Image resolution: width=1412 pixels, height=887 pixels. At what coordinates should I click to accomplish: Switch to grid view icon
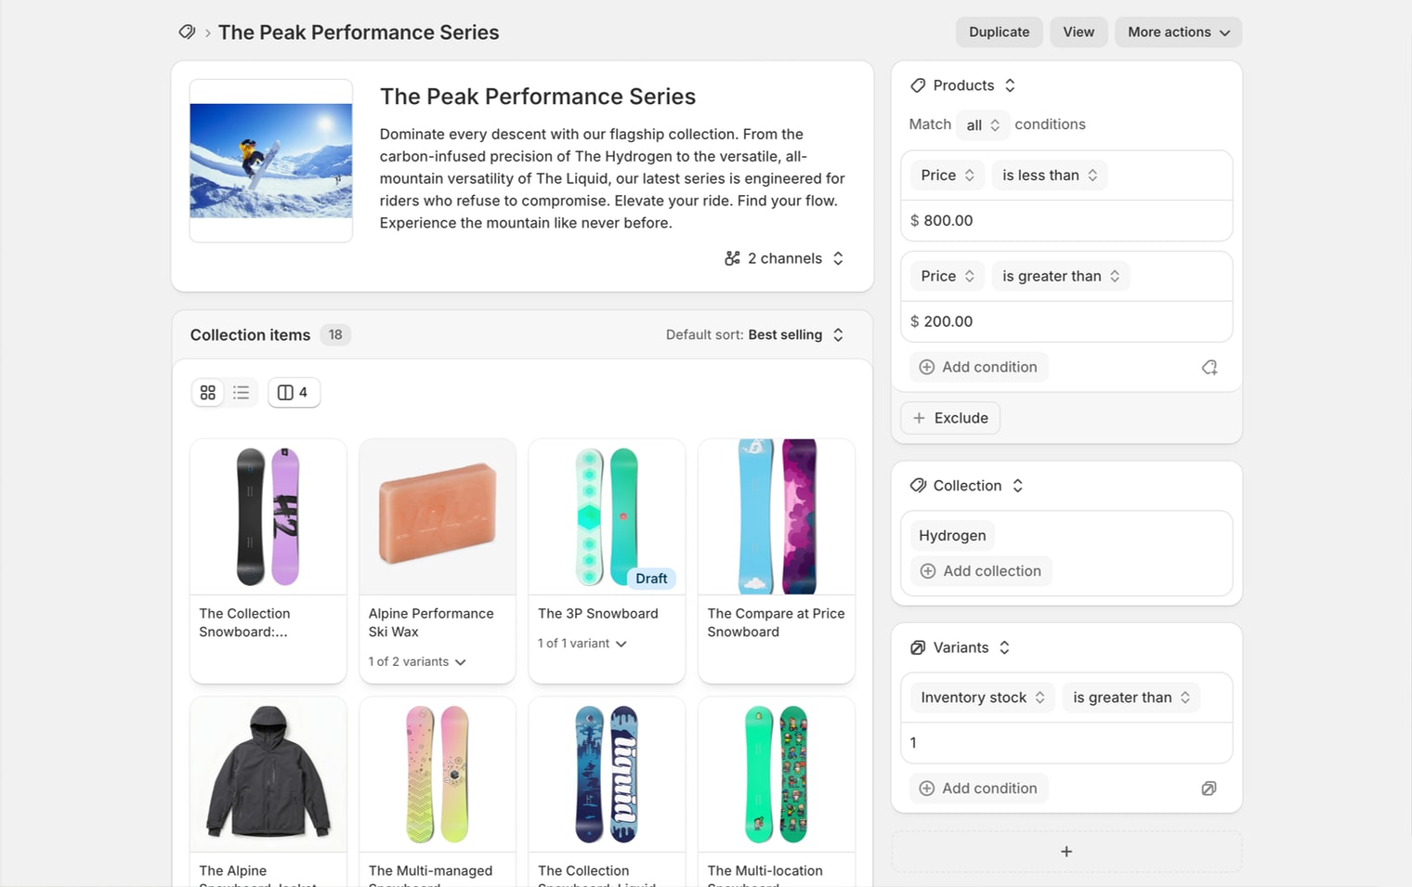click(208, 393)
